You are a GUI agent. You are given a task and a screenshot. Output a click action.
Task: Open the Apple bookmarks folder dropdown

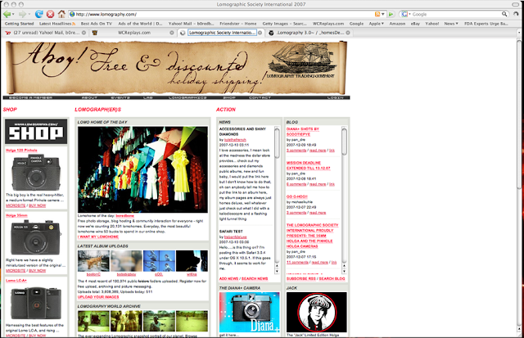tap(377, 24)
